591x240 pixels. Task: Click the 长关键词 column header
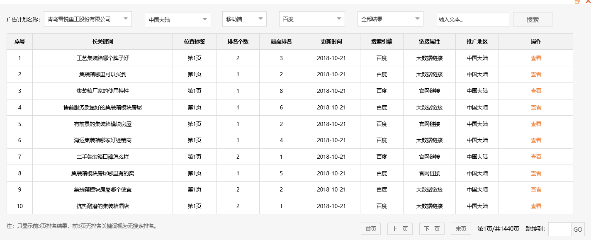coord(102,41)
